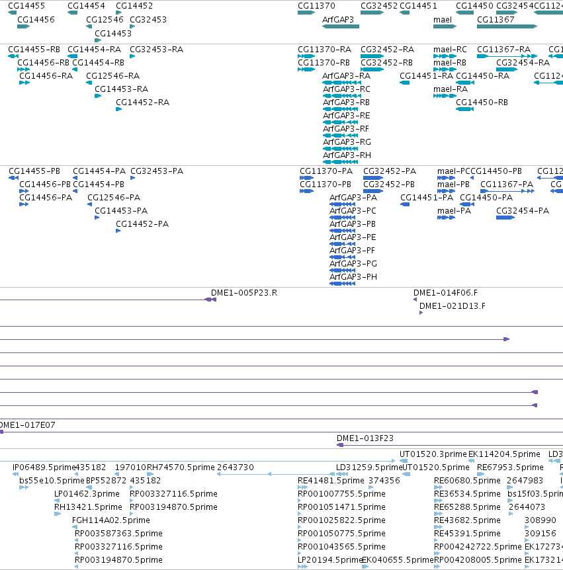Select the CG32453-PA protein label
This screenshot has height=570, width=563.
tap(157, 171)
